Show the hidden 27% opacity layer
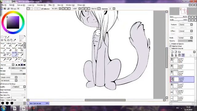This screenshot has width=197, height=111. coord(172,91)
